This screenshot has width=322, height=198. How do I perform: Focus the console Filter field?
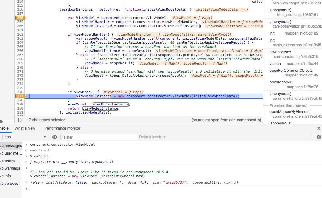click(100, 137)
